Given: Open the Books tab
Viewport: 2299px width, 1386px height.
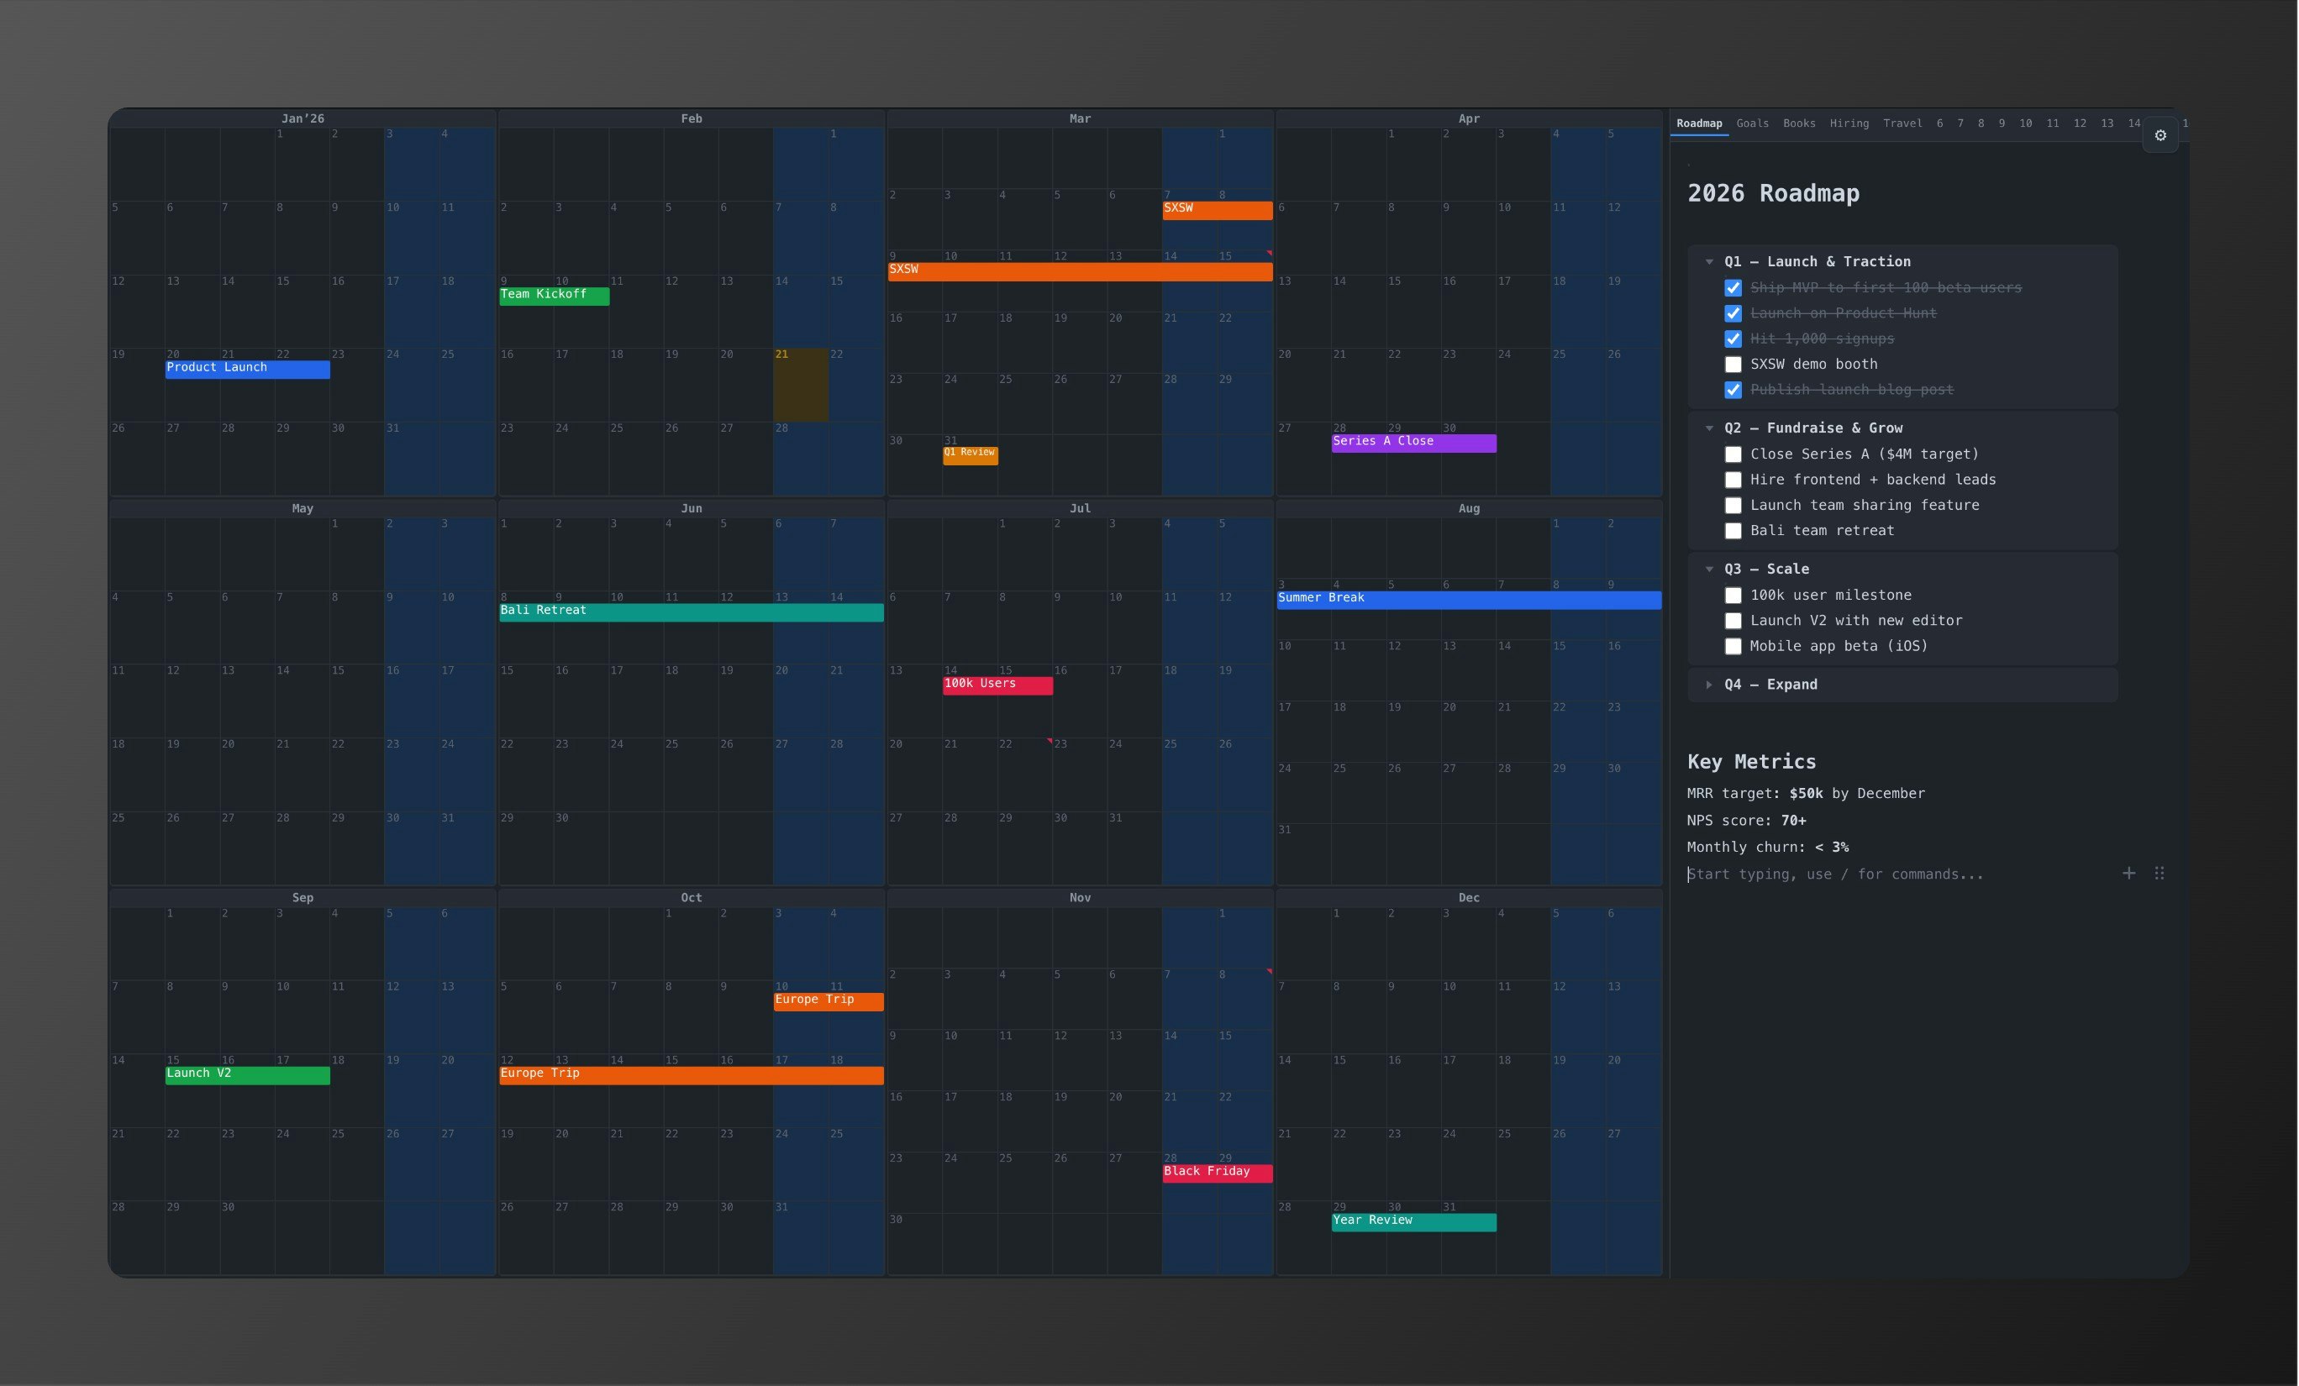Looking at the screenshot, I should (x=1799, y=123).
